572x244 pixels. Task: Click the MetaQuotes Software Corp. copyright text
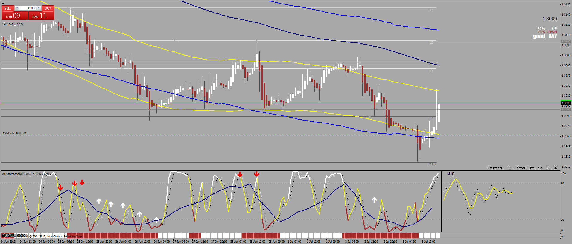tap(65, 237)
